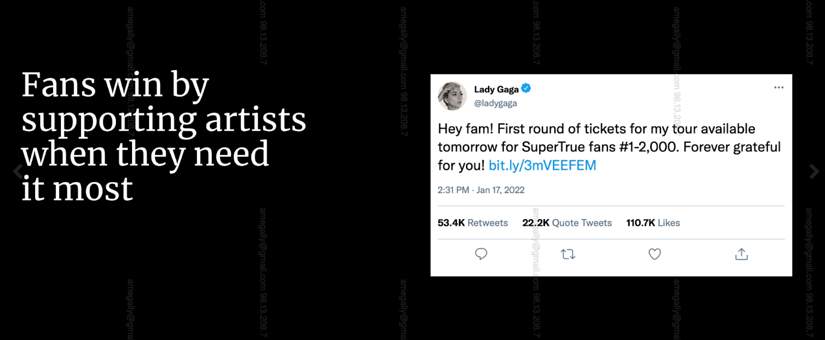Click the Lady Gaga display name

point(497,90)
